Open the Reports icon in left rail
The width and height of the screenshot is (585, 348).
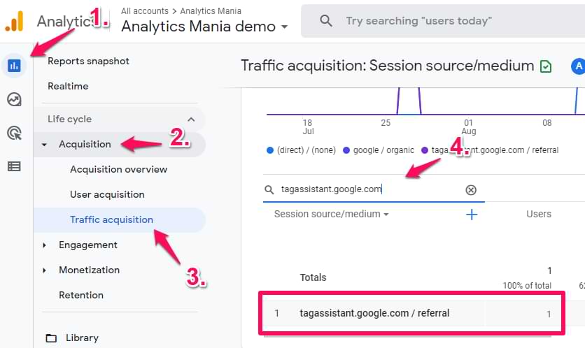pyautogui.click(x=14, y=66)
